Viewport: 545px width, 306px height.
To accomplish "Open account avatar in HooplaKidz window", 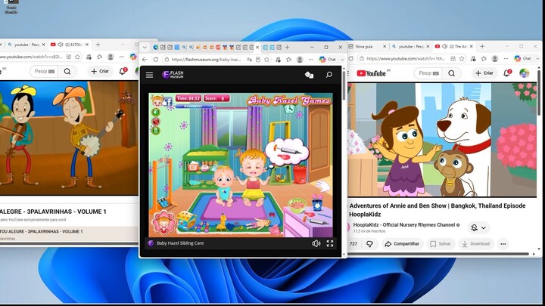I will pyautogui.click(x=524, y=73).
